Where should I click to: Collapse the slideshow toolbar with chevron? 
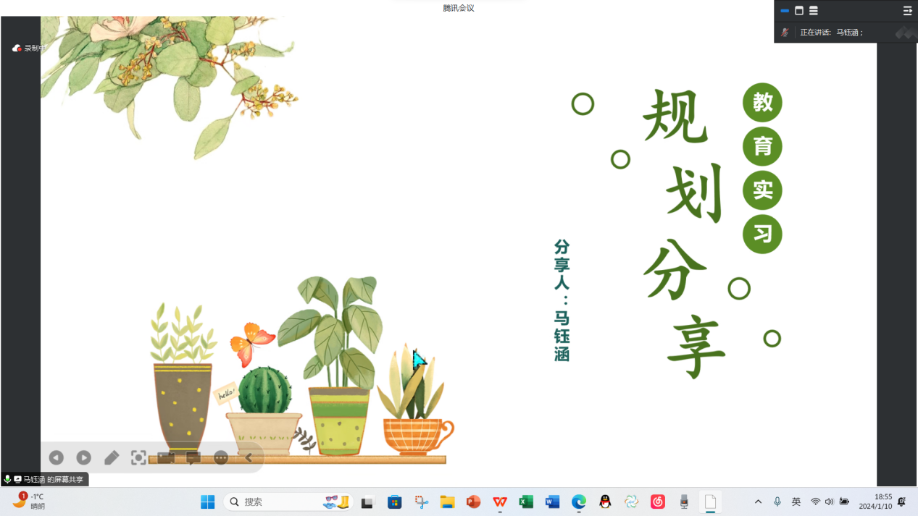249,457
